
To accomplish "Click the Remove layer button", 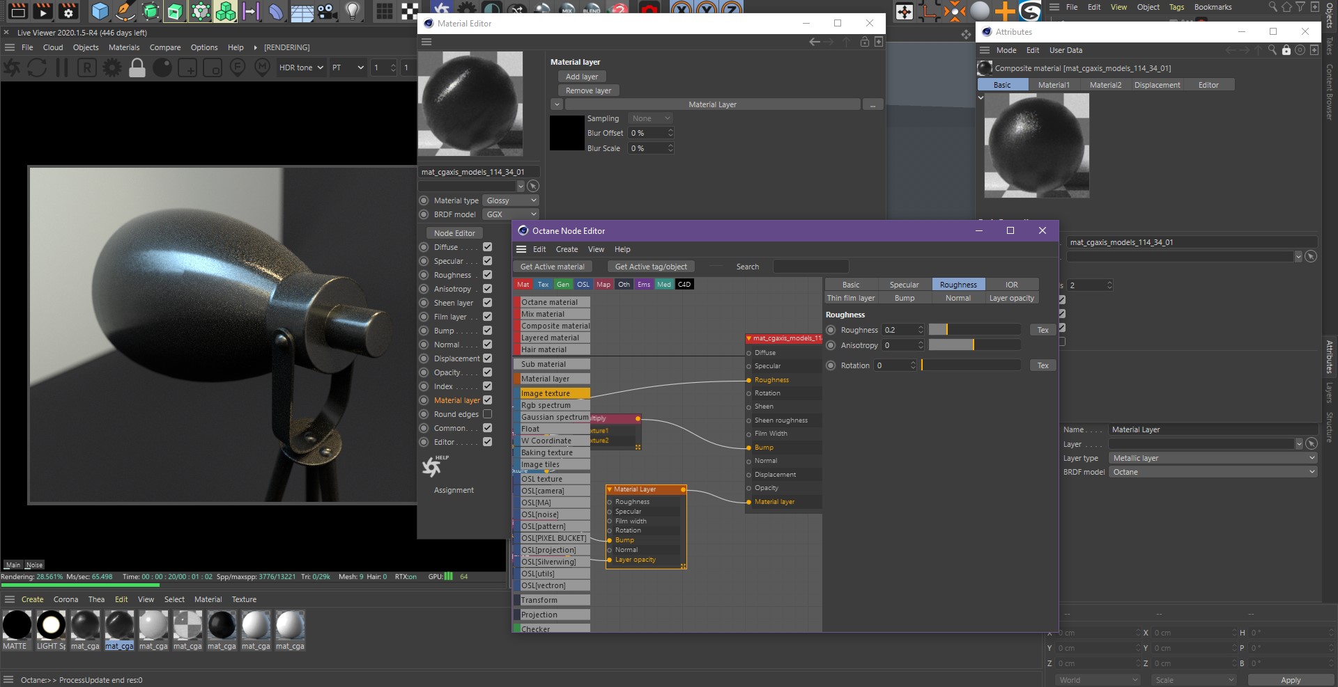I will 589,90.
